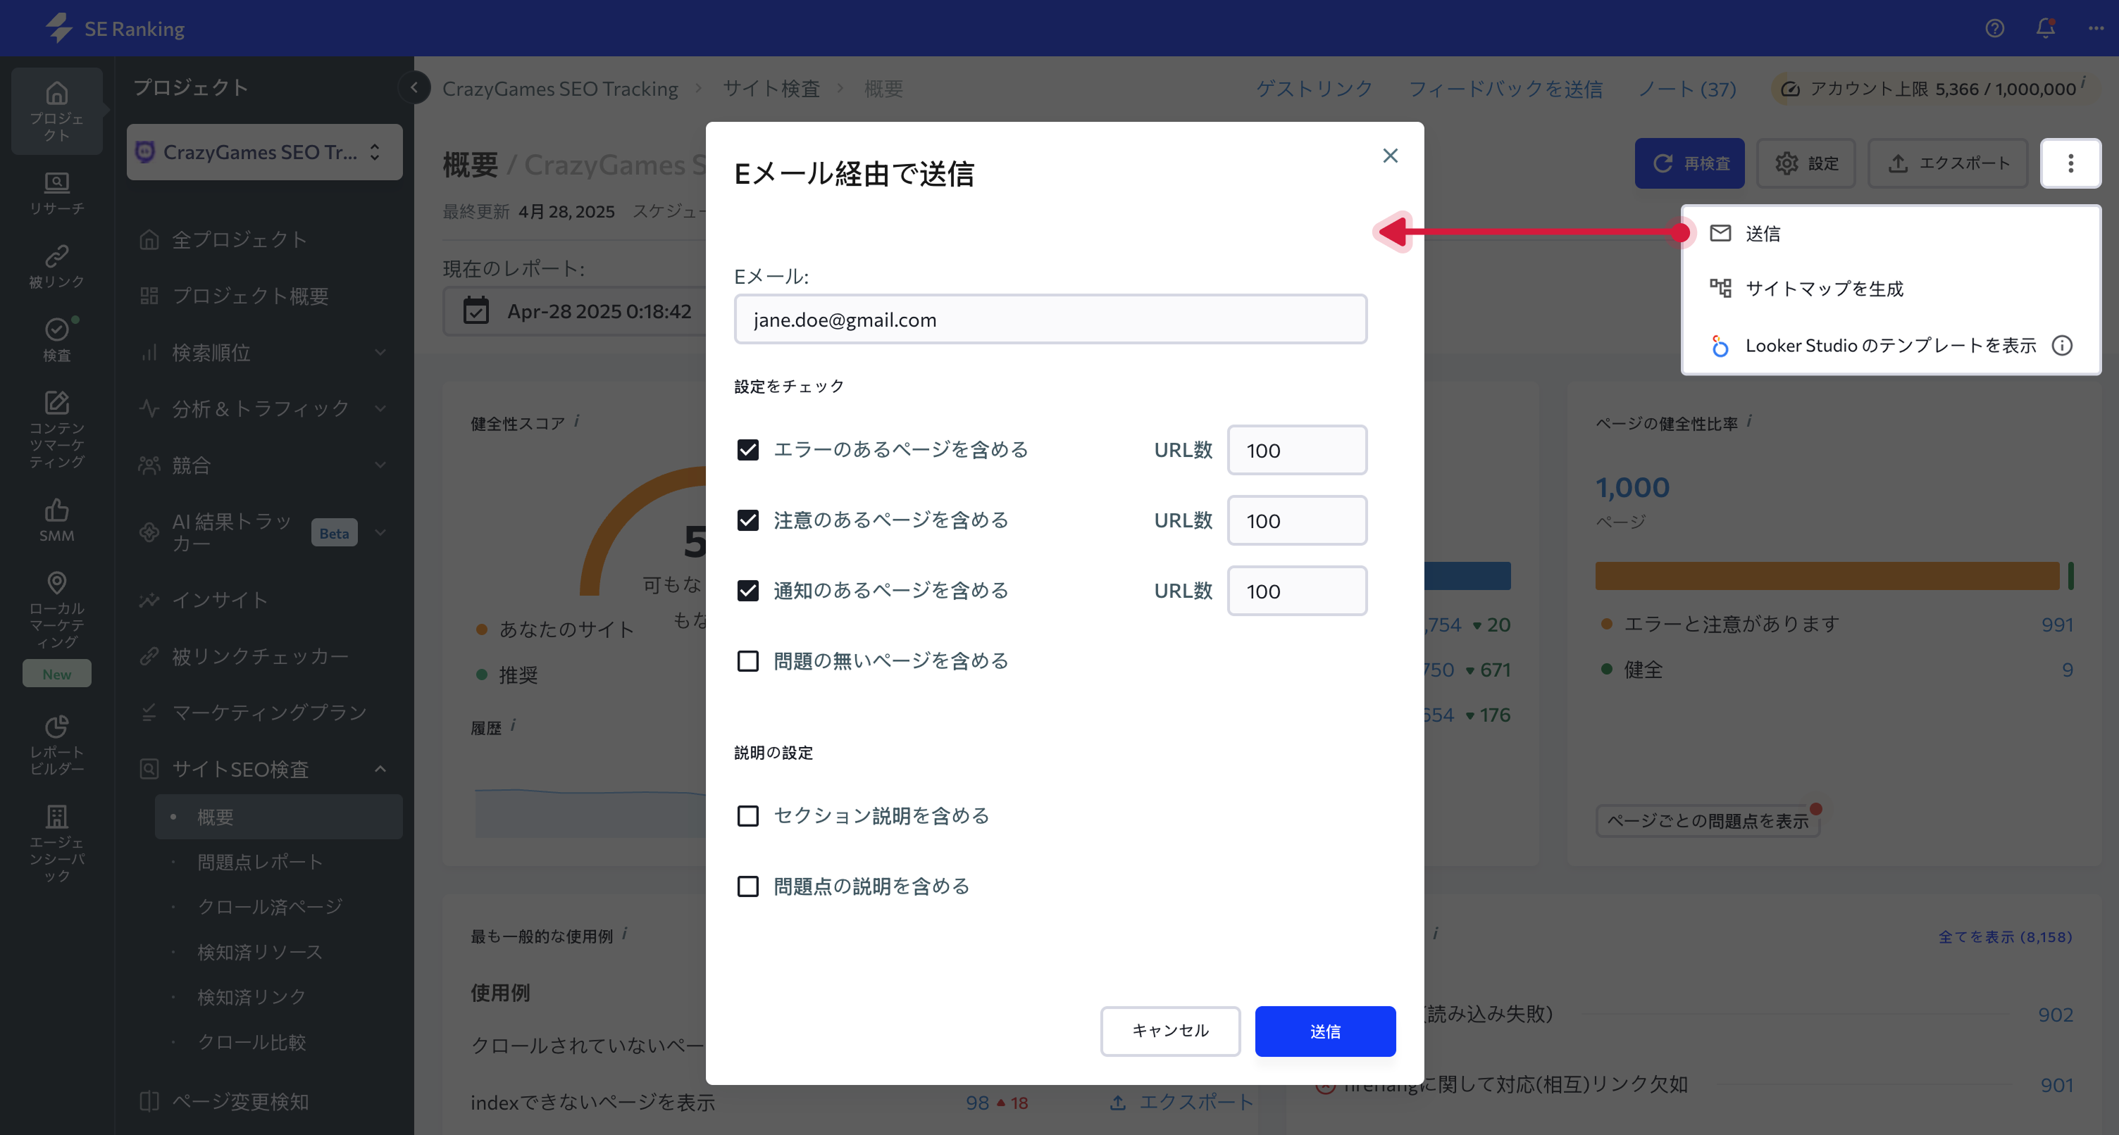
Task: Click the account limit gauge icon
Action: click(1790, 88)
